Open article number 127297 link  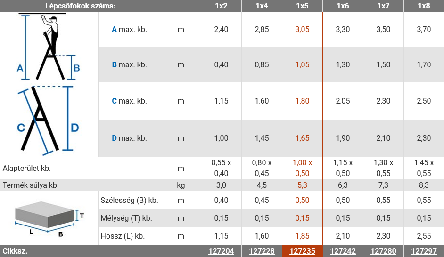424,251
